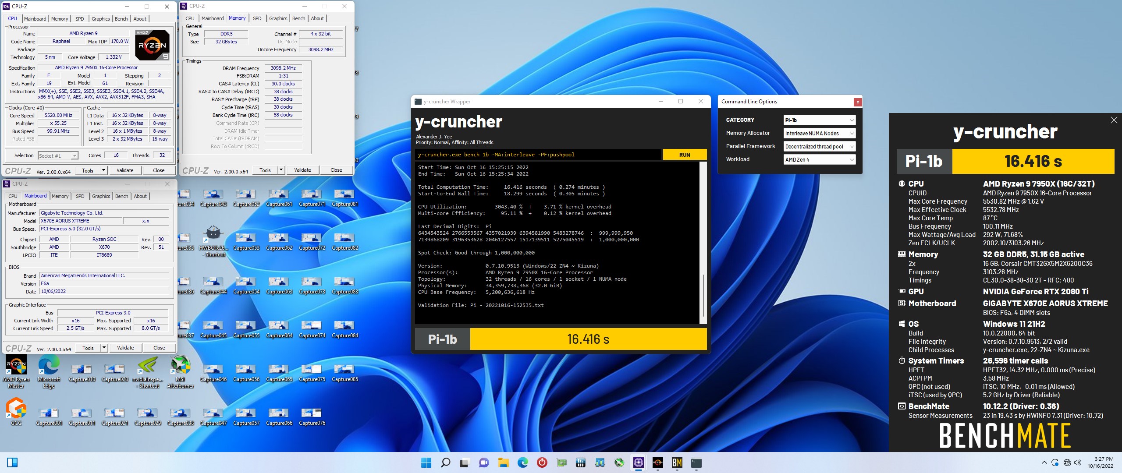1122x473 pixels.
Task: Close the BenchMate result overlay with the X
Action: (x=1114, y=120)
